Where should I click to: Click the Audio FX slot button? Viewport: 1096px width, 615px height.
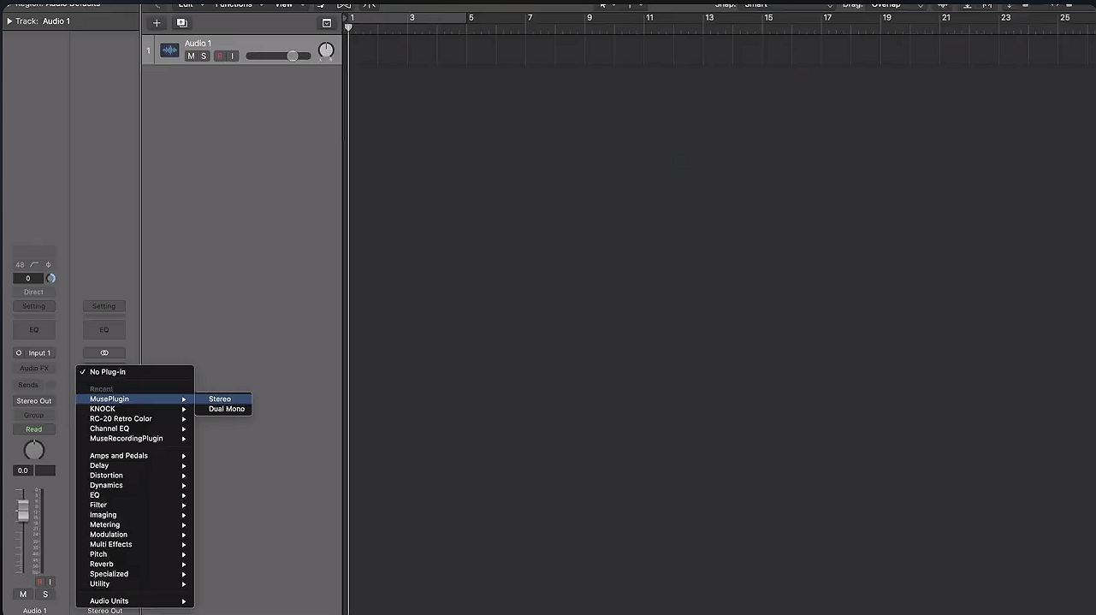(34, 369)
